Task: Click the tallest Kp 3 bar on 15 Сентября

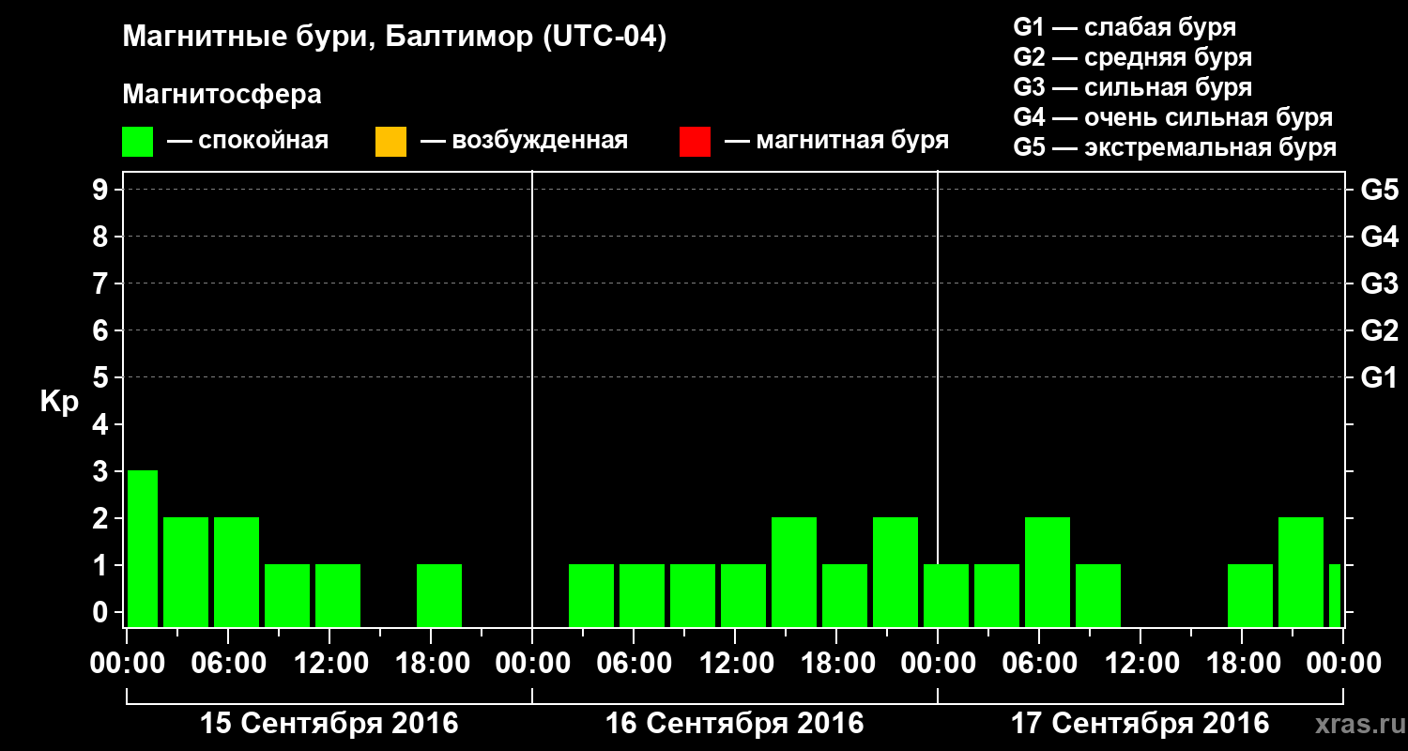Action: [x=143, y=548]
